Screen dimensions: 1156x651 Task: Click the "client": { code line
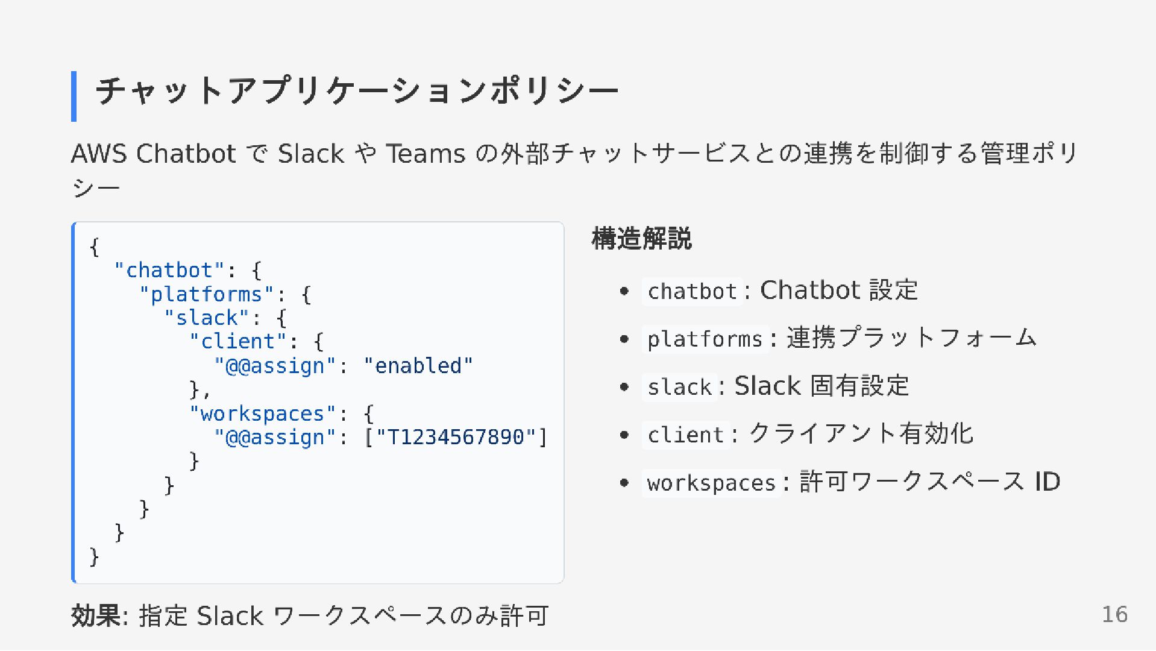pyautogui.click(x=257, y=342)
